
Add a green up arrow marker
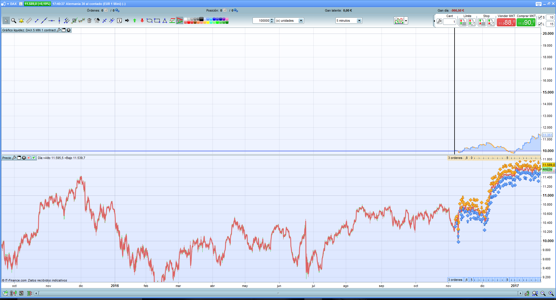pyautogui.click(x=135, y=21)
